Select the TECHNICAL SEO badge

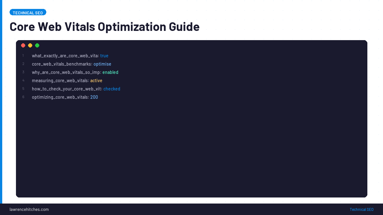pyautogui.click(x=28, y=12)
